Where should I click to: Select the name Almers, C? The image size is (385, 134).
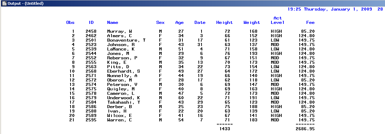tap(120, 36)
